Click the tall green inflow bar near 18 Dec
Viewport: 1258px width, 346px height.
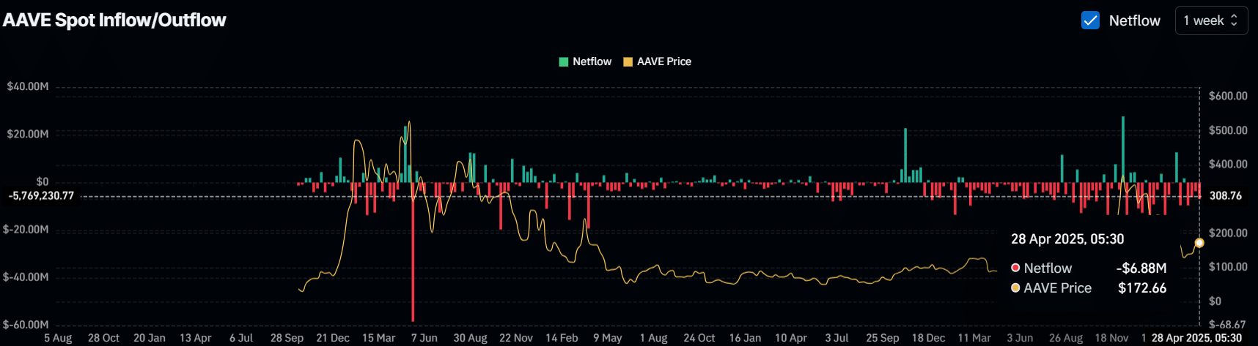tap(905, 155)
